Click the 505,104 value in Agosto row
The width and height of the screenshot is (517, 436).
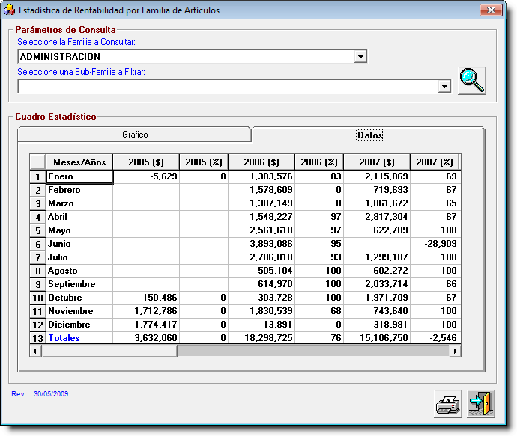click(261, 271)
